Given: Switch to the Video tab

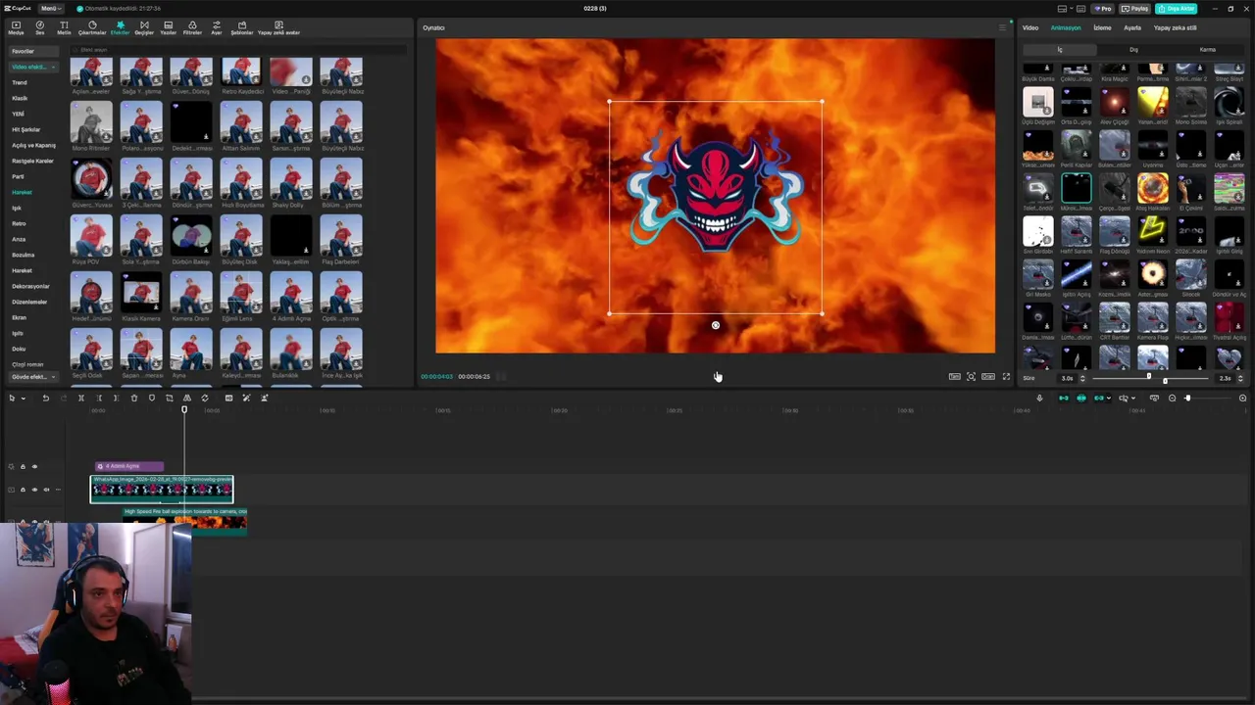Looking at the screenshot, I should click(1030, 27).
